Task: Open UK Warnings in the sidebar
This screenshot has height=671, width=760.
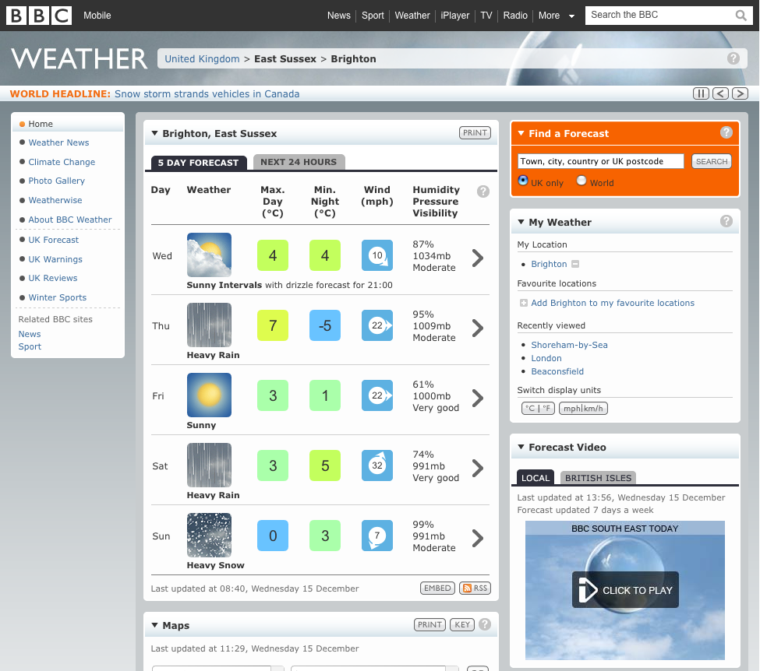Action: [55, 259]
